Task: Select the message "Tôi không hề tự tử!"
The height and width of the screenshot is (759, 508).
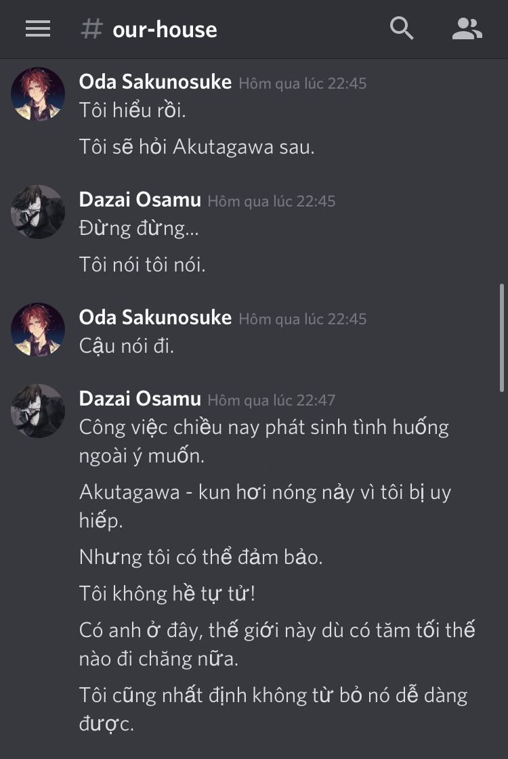Action: coord(167,594)
